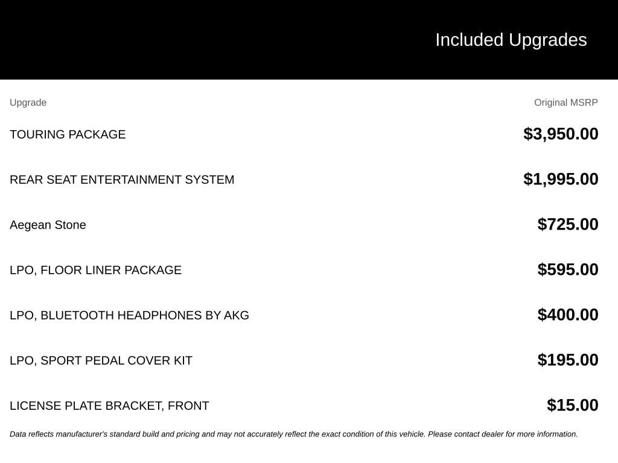Select the Aegean Stone upgrade
This screenshot has width=618, height=463.
tap(48, 225)
